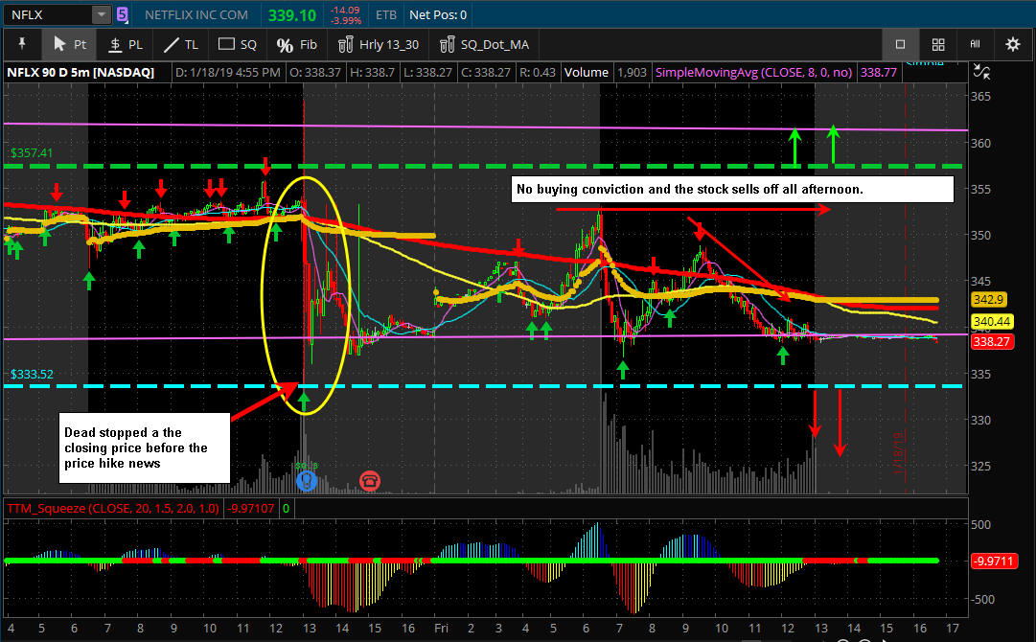Screen dimensions: 1036x642
Task: Click the purple linked-color number 5 badge
Action: (122, 14)
